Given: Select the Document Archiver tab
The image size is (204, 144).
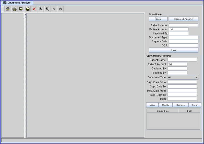Looking at the screenshot, I should (x=17, y=3).
